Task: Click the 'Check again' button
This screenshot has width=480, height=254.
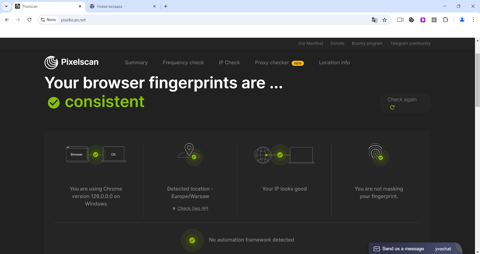Action: point(405,103)
